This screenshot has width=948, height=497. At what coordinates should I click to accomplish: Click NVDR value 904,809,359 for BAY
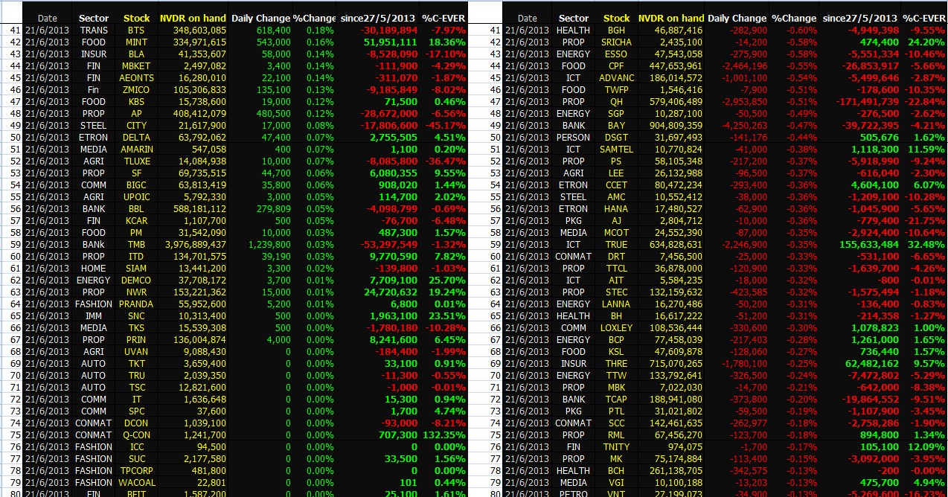(x=675, y=126)
